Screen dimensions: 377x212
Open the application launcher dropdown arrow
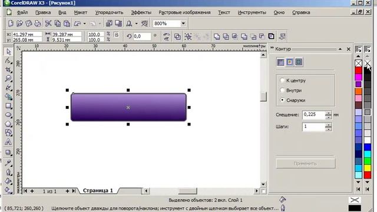click(x=136, y=24)
